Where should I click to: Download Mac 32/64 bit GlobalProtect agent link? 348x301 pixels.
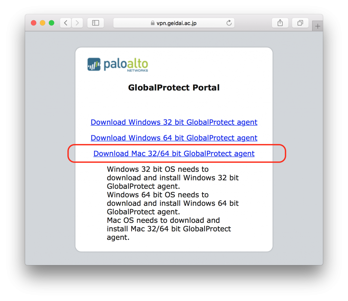click(174, 154)
